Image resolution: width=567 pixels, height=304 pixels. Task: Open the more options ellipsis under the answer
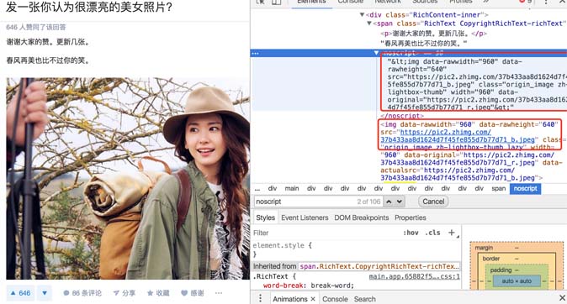pyautogui.click(x=219, y=293)
